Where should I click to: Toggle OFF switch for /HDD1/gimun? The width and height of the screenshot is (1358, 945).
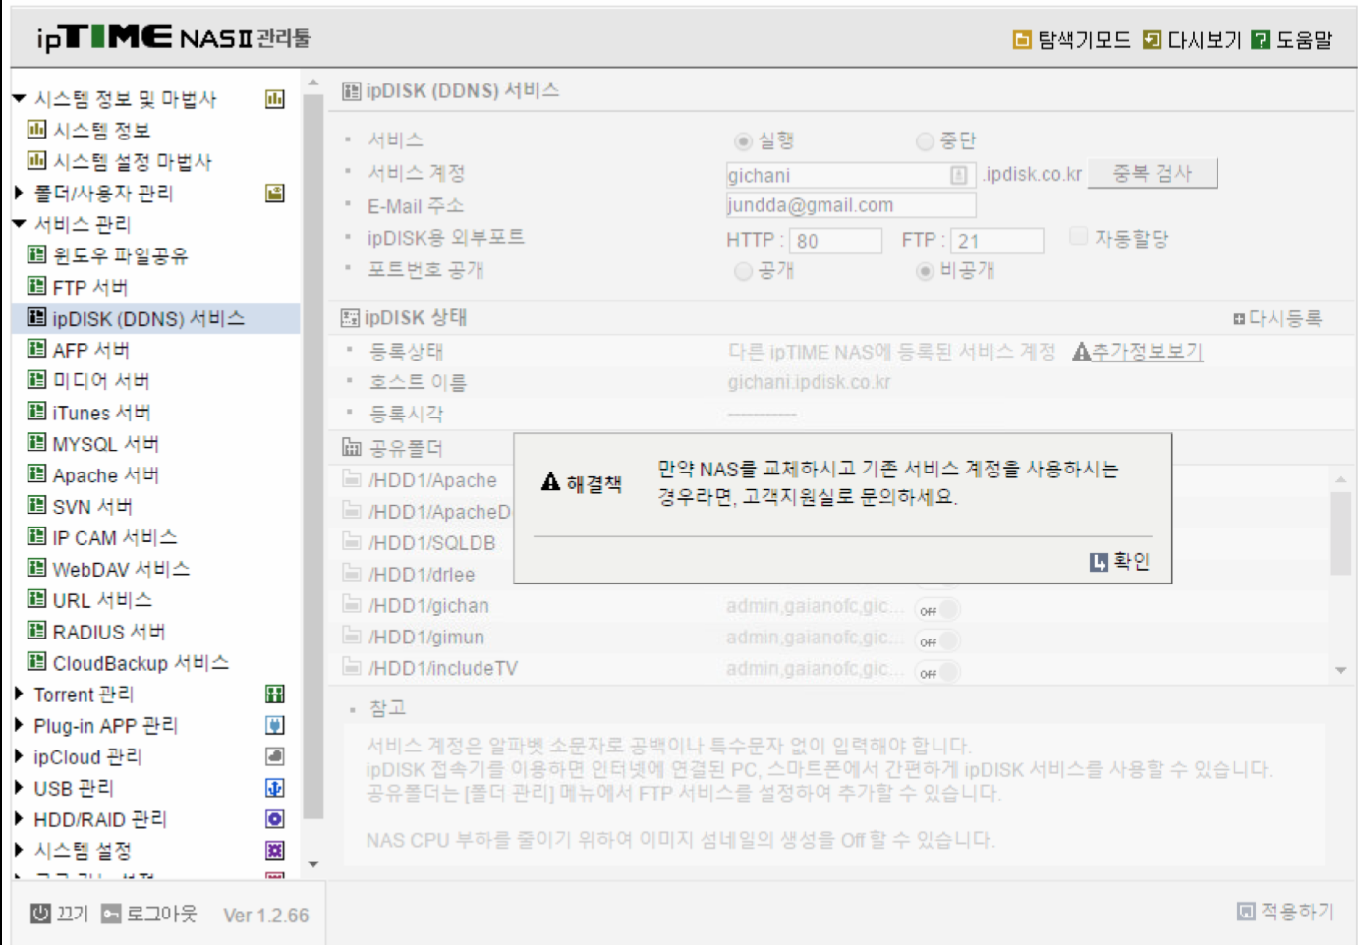point(937,641)
